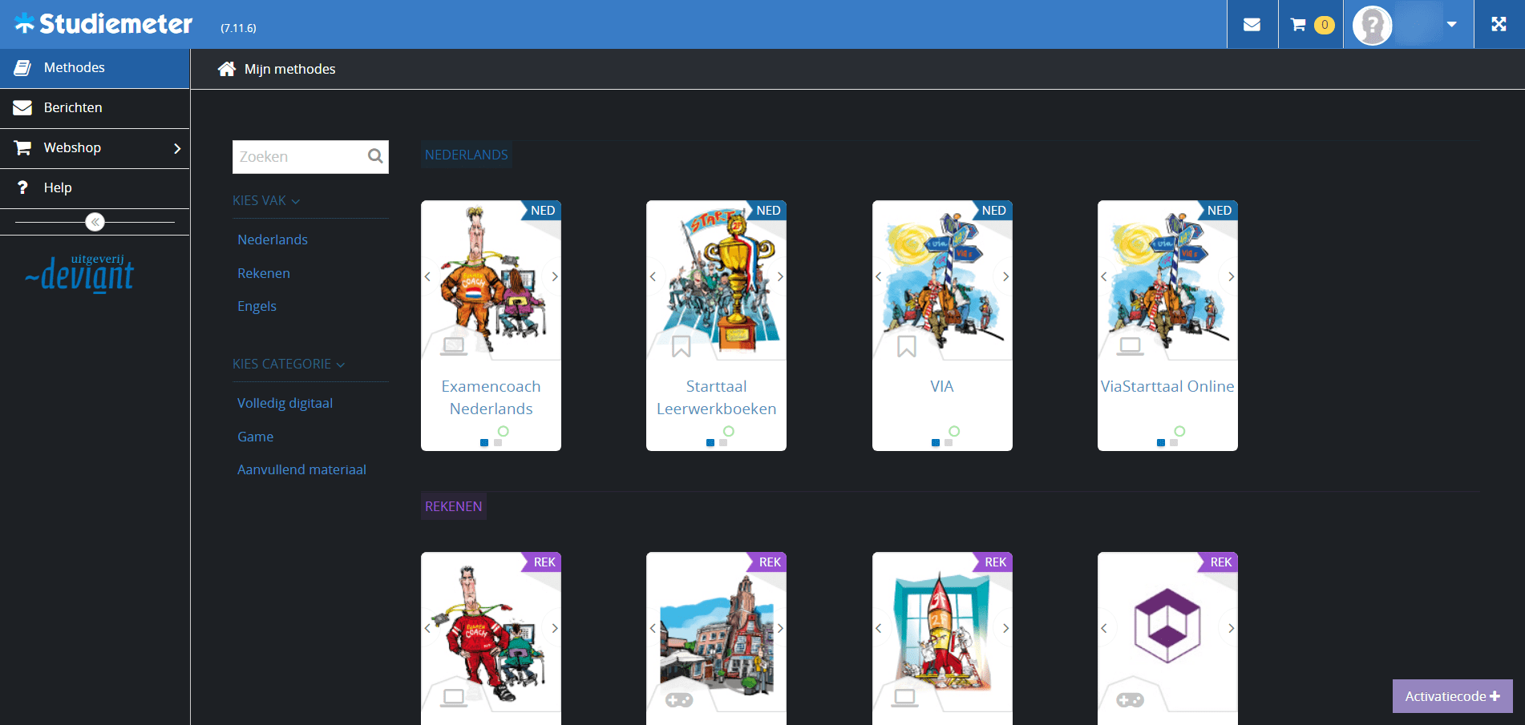Viewport: 1525px width, 725px height.
Task: Click the user profile avatar
Action: [1372, 26]
